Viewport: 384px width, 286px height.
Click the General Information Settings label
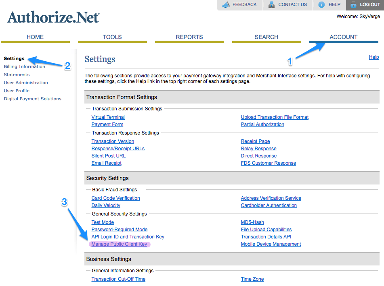coord(123,271)
